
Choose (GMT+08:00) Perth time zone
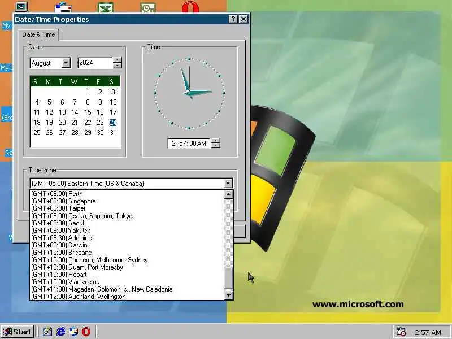[127, 194]
